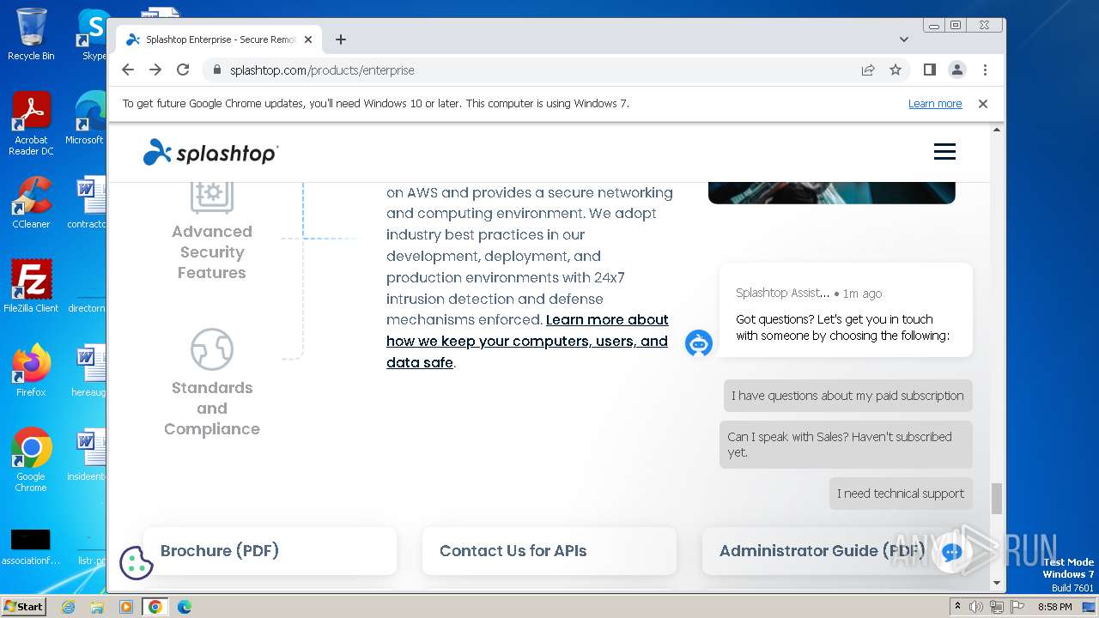Dismiss the Chrome update notification bar
This screenshot has width=1099, height=618.
[x=983, y=104]
